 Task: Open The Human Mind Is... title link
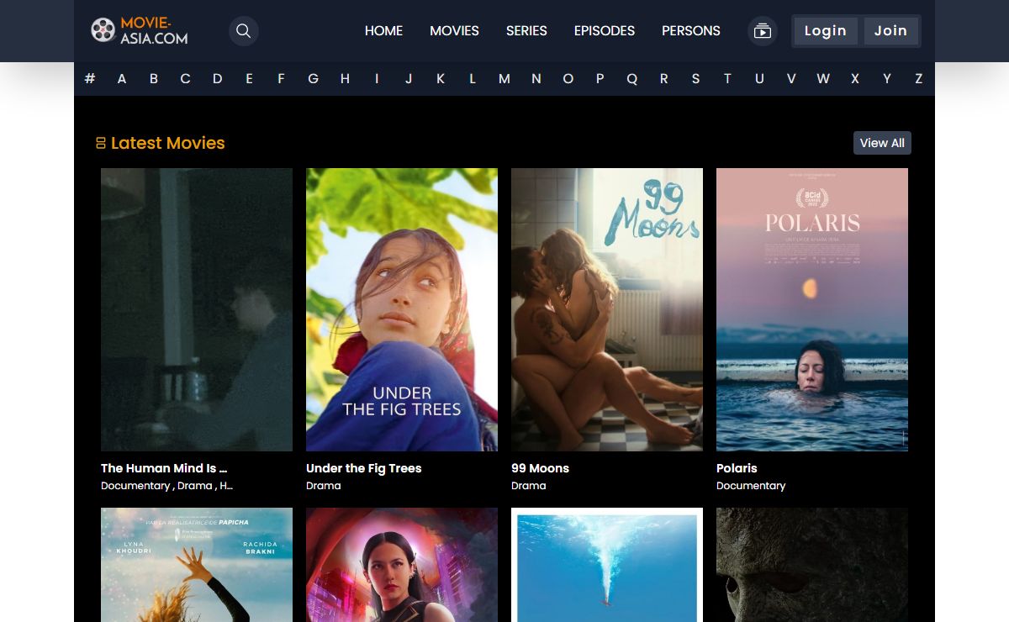pyautogui.click(x=164, y=468)
